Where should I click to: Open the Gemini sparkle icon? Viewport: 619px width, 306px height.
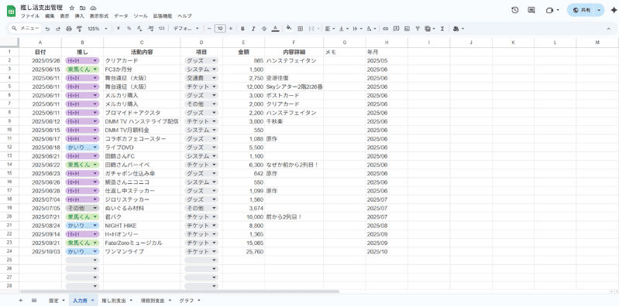[x=614, y=10]
